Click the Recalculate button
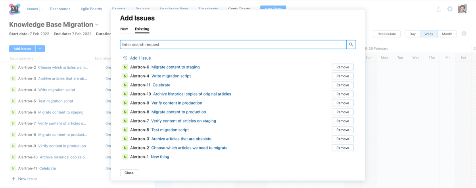 coord(387,34)
